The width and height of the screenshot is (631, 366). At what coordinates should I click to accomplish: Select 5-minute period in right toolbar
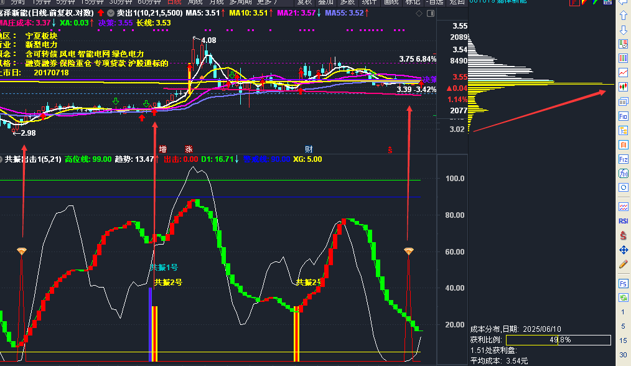point(622,326)
